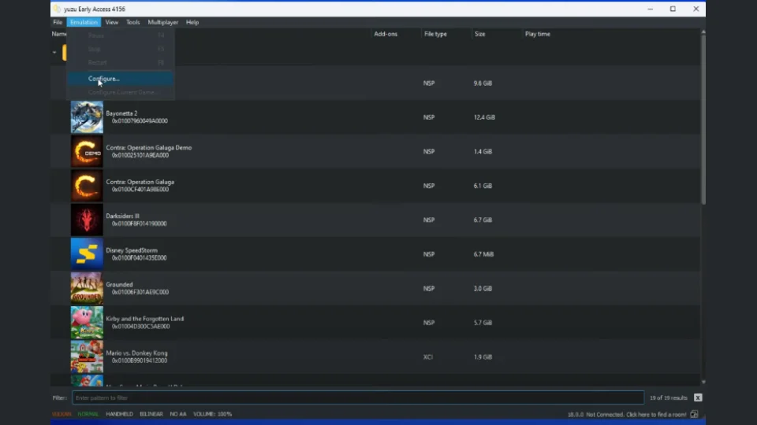757x425 pixels.
Task: Select the 'Bayonetta 2' title text
Action: 121,113
